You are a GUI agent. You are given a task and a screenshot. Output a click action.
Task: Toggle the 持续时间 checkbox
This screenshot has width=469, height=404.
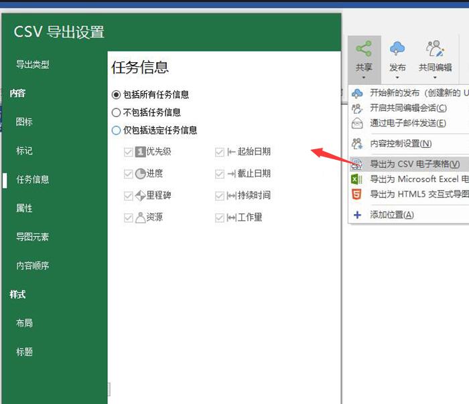(x=220, y=196)
